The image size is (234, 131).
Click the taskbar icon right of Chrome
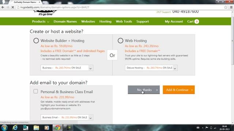[x=68, y=128]
